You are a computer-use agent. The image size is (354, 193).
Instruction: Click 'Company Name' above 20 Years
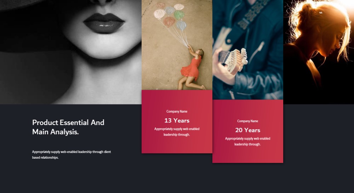pyautogui.click(x=248, y=121)
